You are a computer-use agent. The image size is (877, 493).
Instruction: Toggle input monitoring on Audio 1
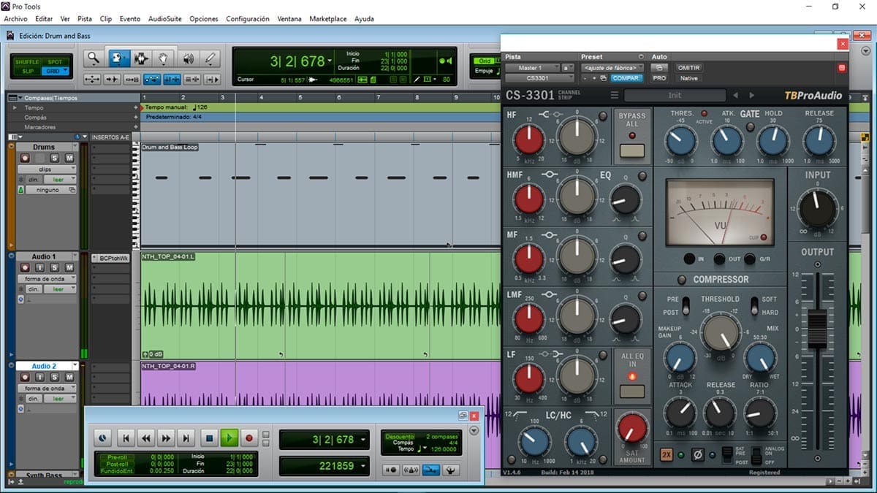40,267
